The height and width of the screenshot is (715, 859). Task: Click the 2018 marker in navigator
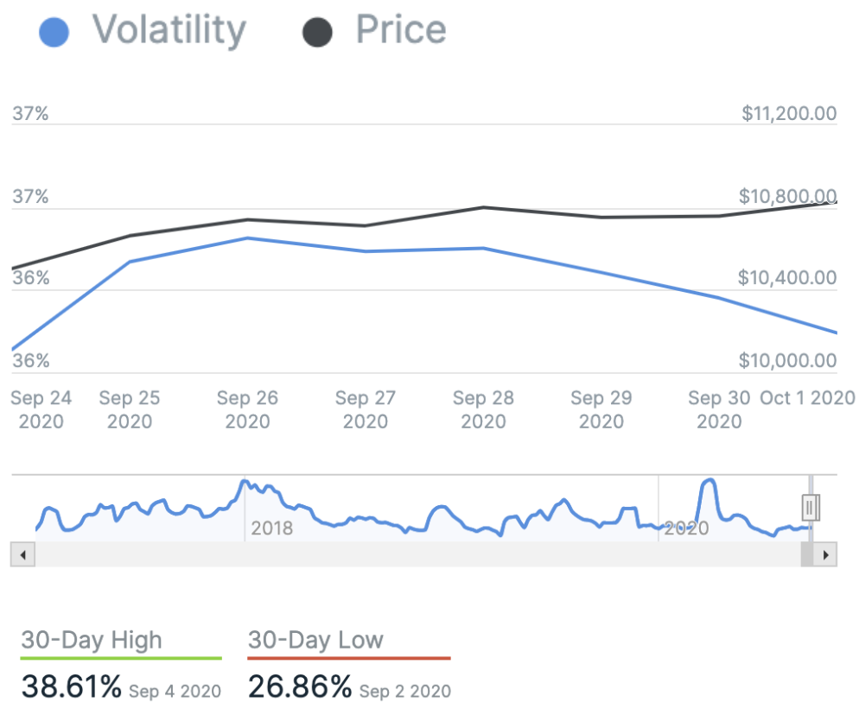(x=271, y=528)
